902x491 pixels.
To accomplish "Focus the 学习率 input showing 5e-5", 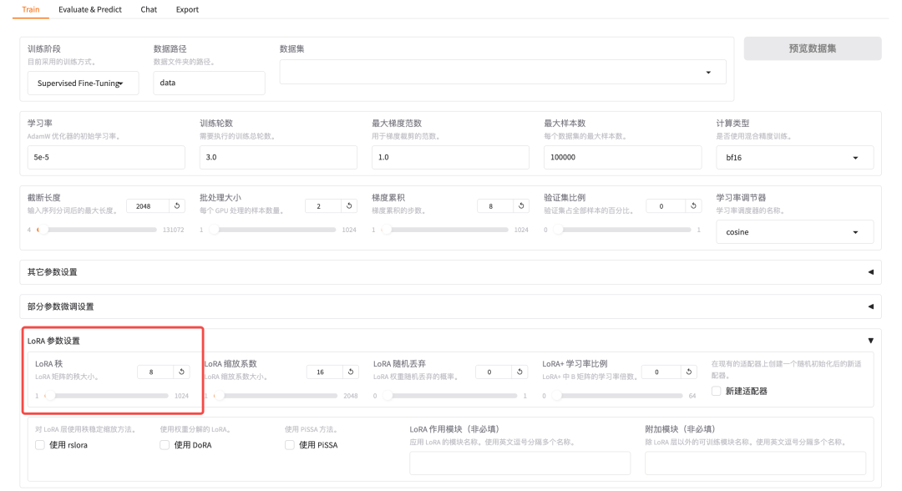I will pyautogui.click(x=106, y=157).
